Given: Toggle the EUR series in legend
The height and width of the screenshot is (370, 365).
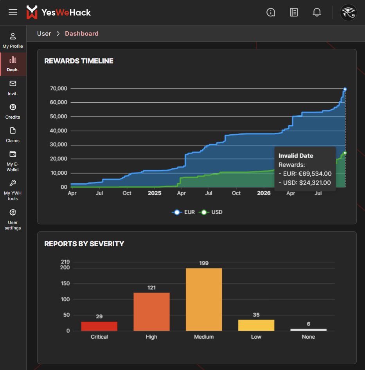Looking at the screenshot, I should pyautogui.click(x=183, y=212).
